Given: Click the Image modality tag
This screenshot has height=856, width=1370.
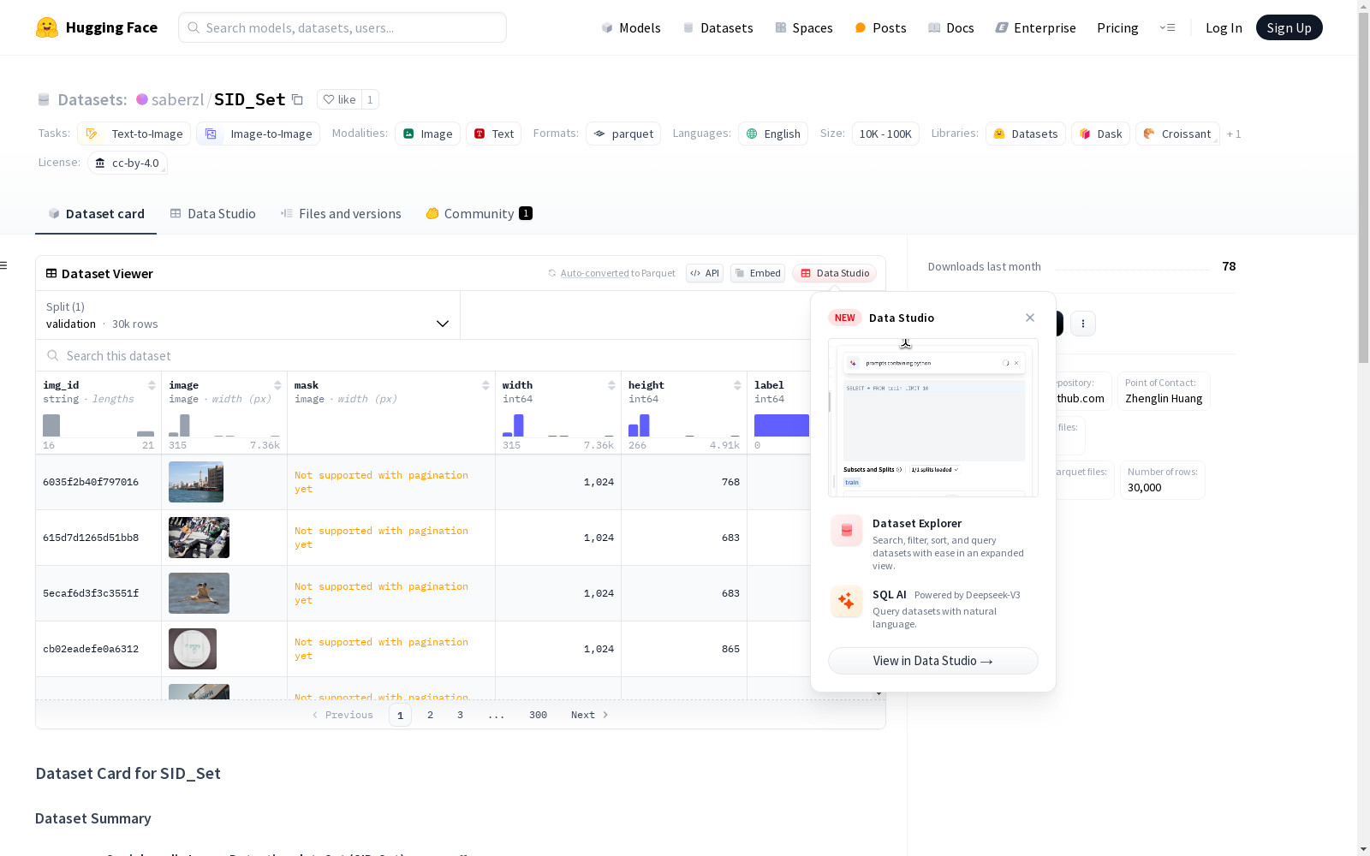Looking at the screenshot, I should click(x=428, y=134).
